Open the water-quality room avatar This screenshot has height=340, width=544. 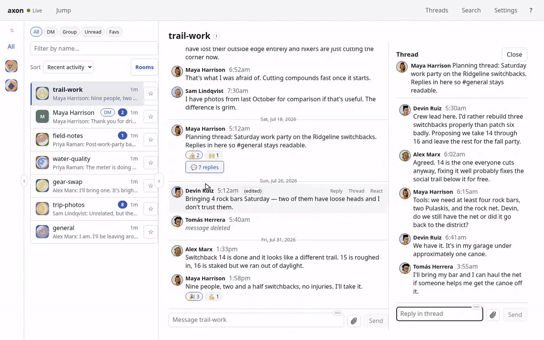(42, 163)
